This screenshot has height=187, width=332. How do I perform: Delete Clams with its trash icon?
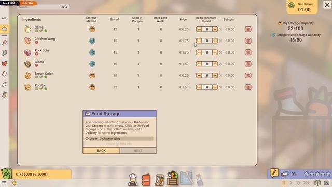(x=248, y=64)
